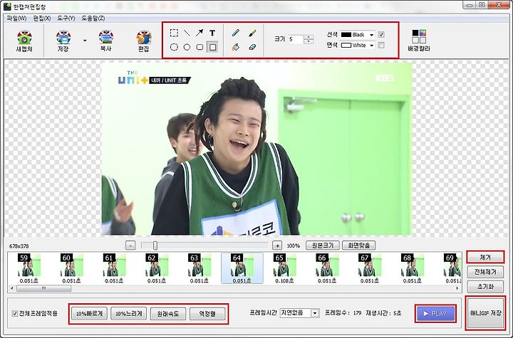This screenshot has width=513, height=338.
Task: Open the dropdown arrow next to 저장
Action: 85,41
